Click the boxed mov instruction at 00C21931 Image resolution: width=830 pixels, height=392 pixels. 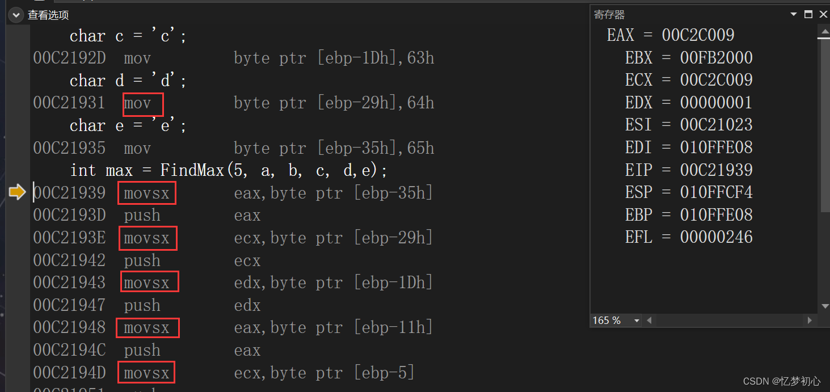(143, 104)
